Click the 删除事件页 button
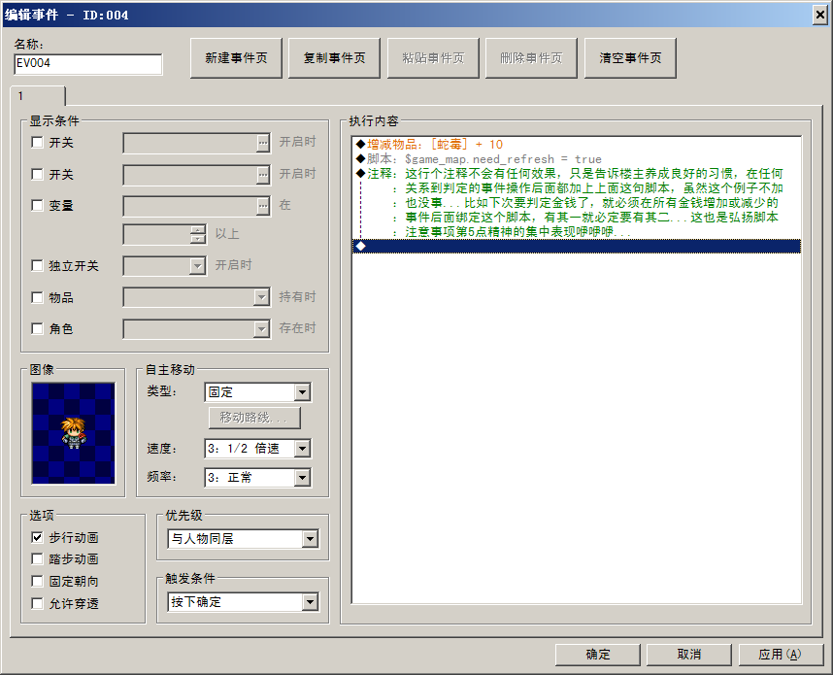The height and width of the screenshot is (675, 833). 531,58
